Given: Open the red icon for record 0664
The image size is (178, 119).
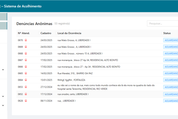Looking at the screenshot, I should tap(26, 80).
